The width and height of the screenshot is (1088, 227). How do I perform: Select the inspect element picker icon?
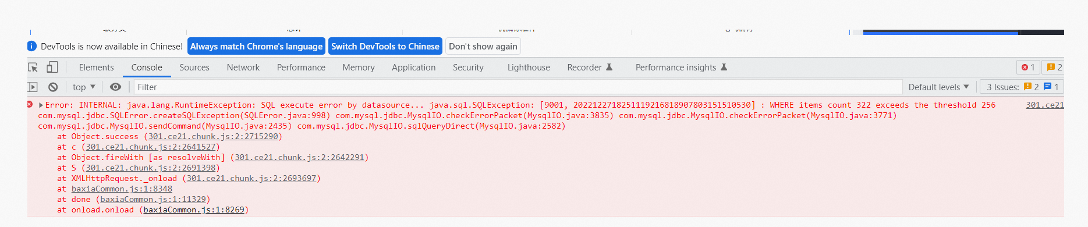[33, 68]
